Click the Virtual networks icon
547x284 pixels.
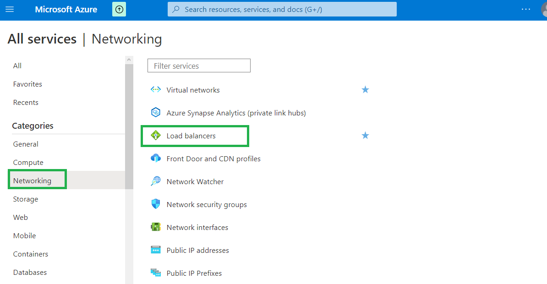(156, 90)
